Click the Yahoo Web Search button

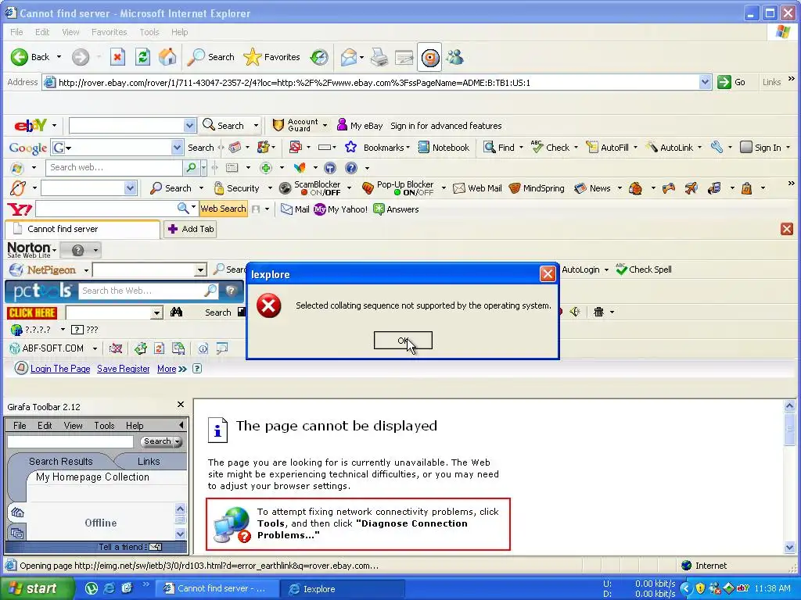coord(223,209)
